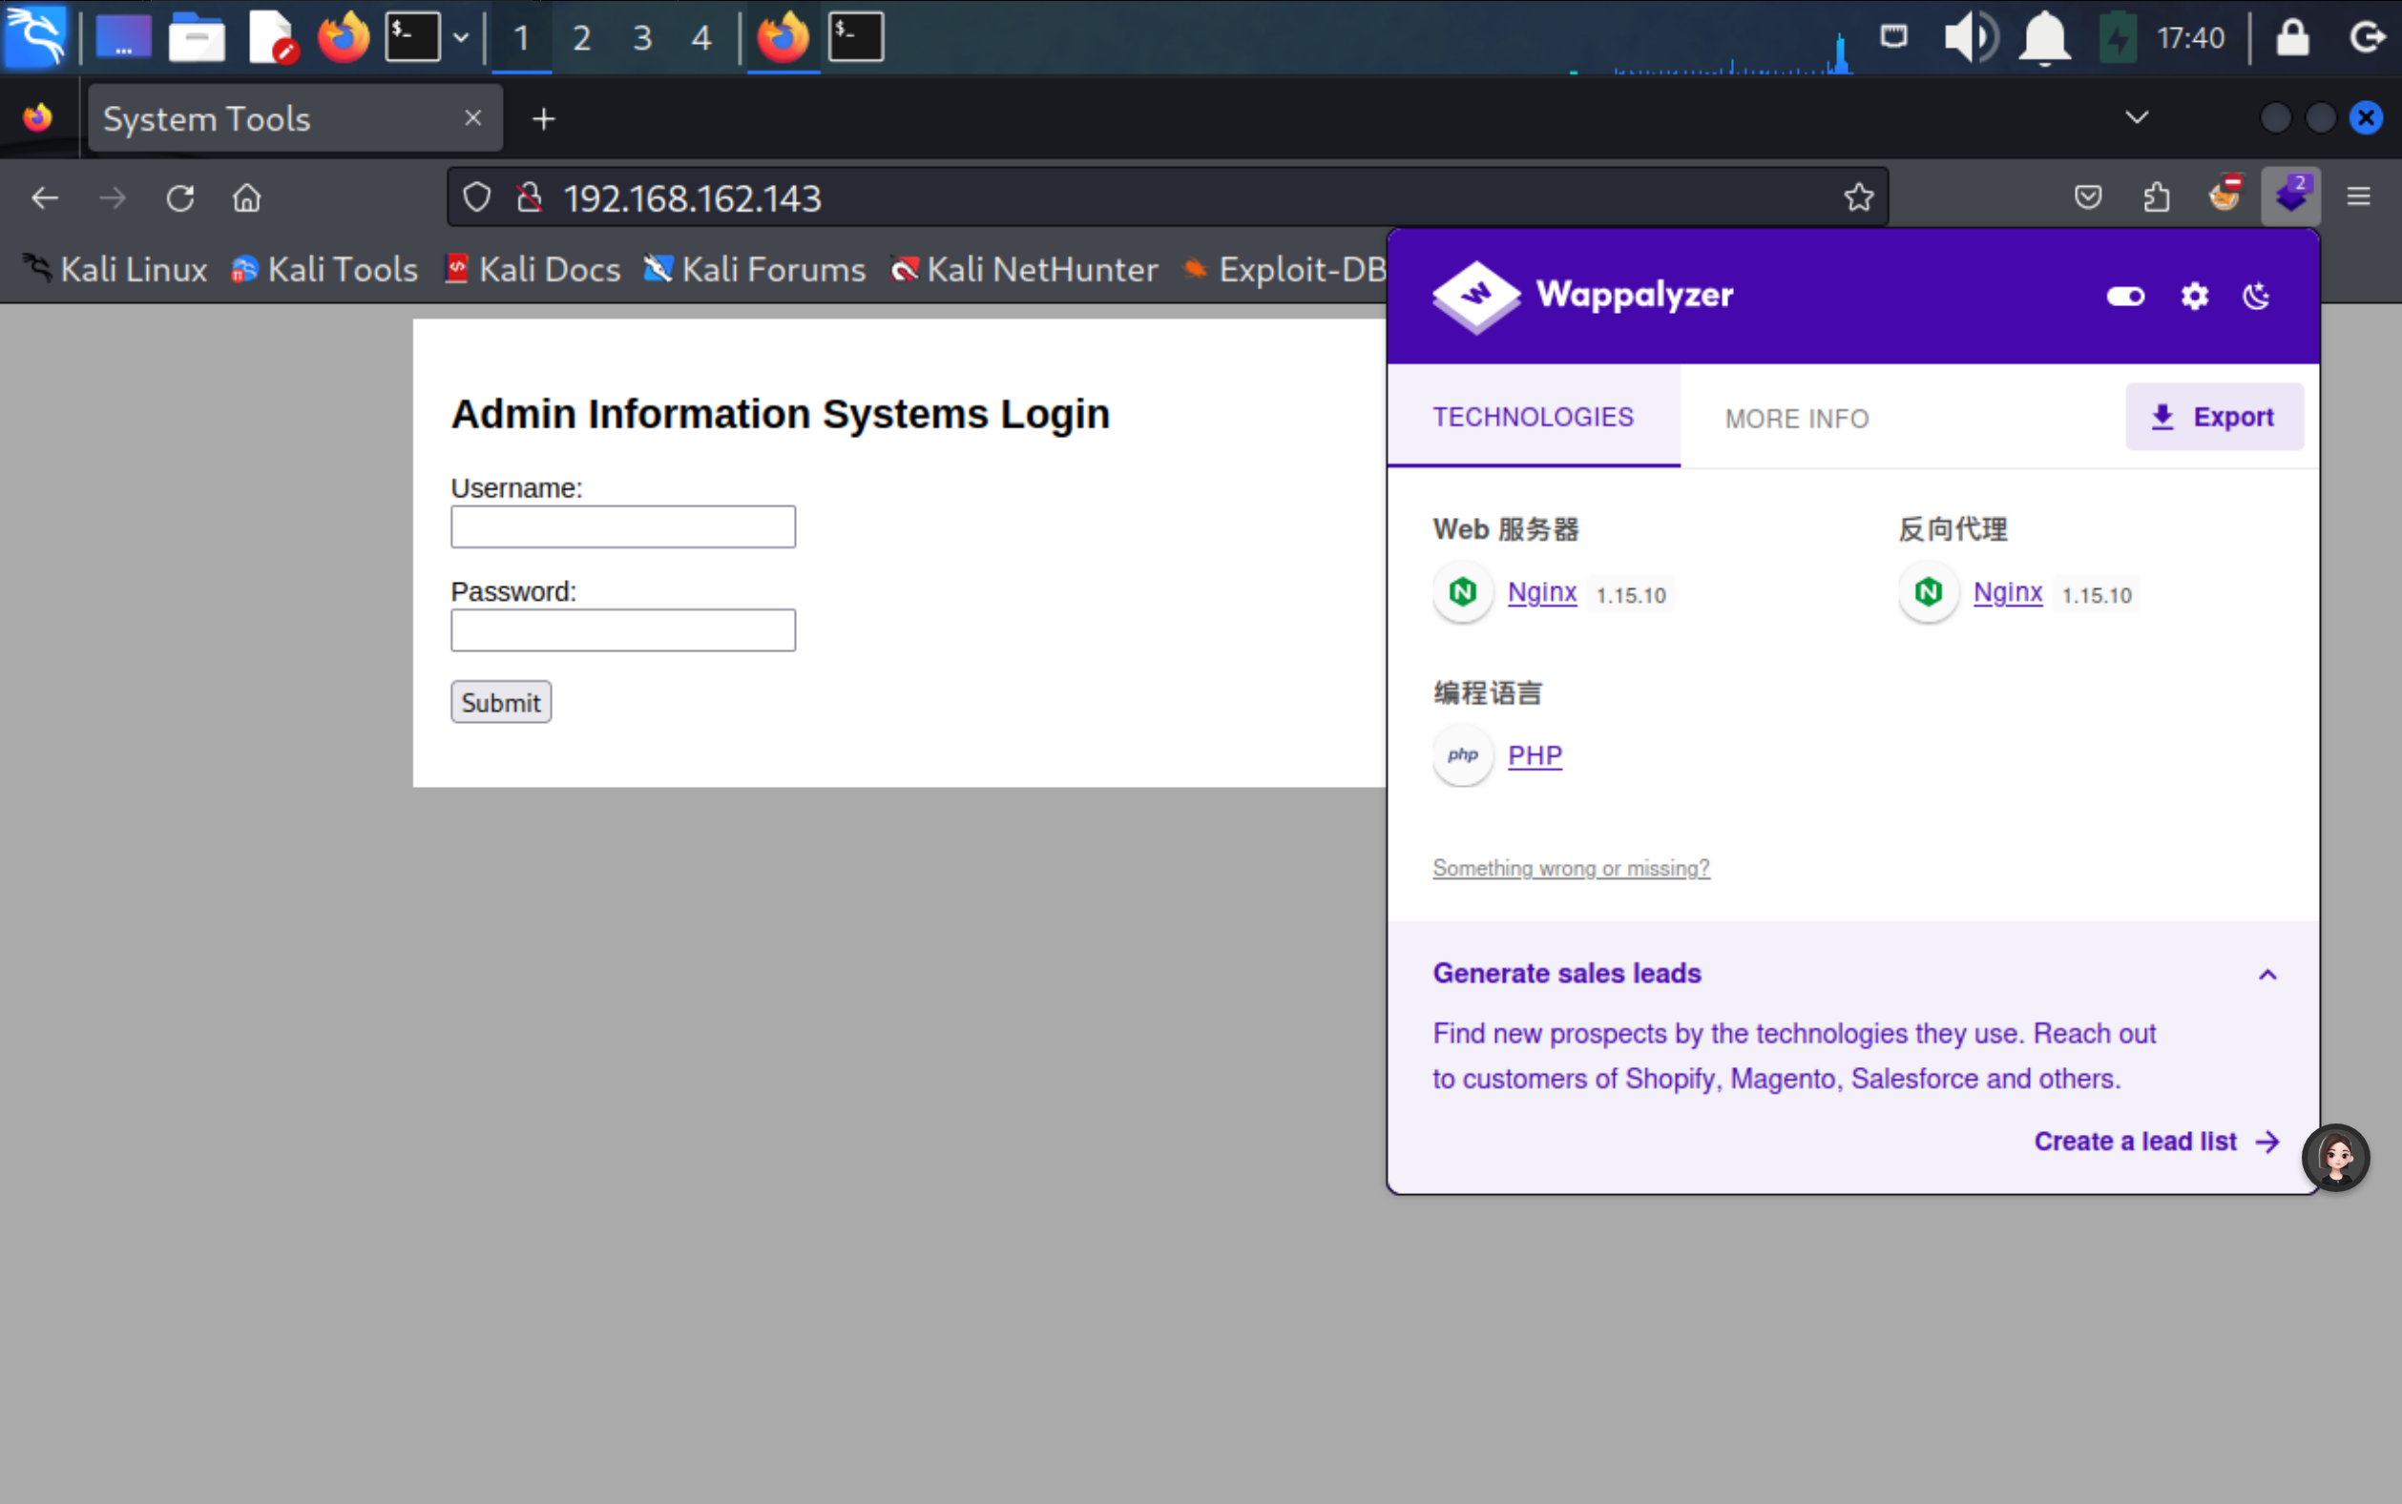Bookmark this page with star icon
The height and width of the screenshot is (1504, 2402).
[x=1858, y=198]
